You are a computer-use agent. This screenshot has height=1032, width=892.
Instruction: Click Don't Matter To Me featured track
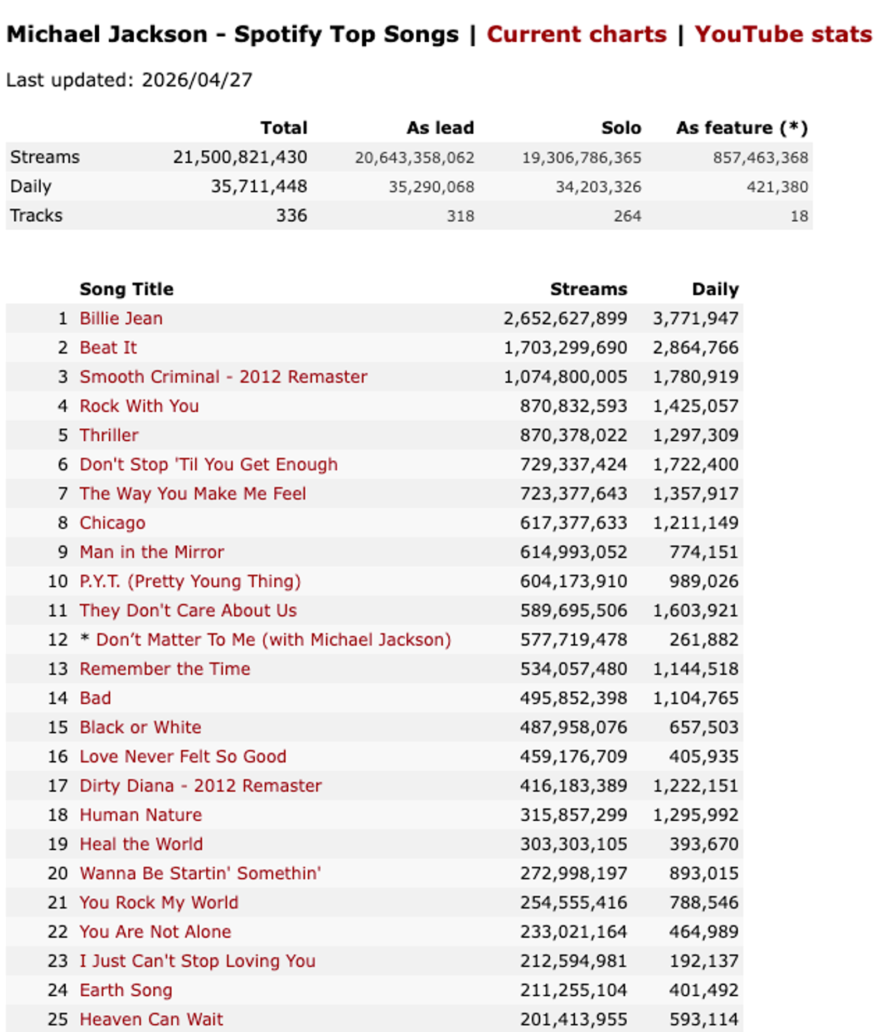[x=274, y=640]
